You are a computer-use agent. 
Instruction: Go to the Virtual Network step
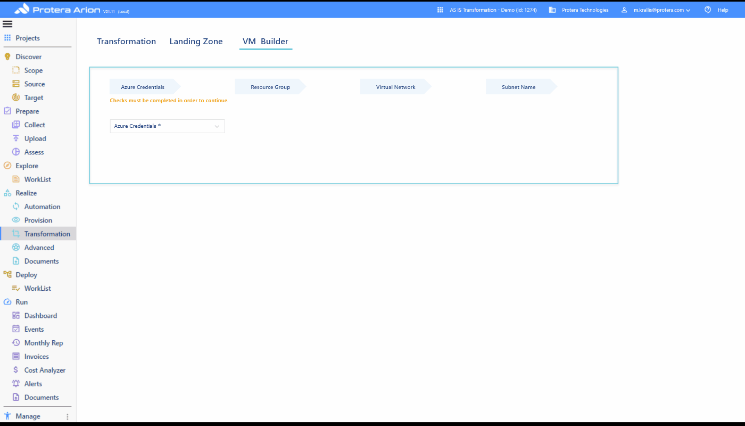[395, 87]
